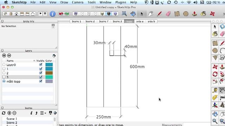
Task: Collapse the Entity Info panel
Action: click(2, 21)
